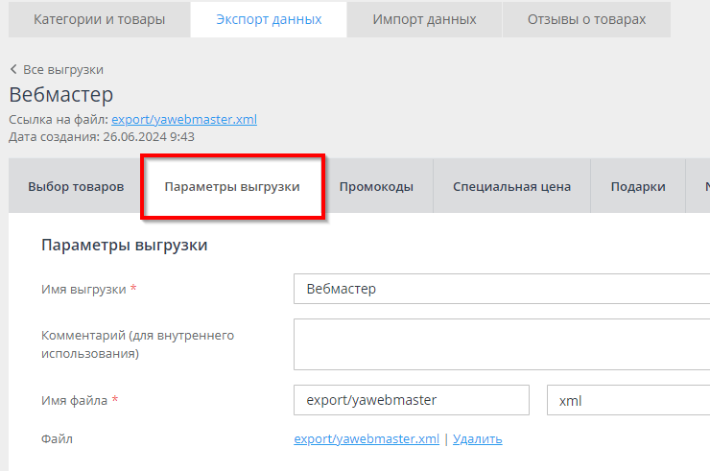710x471 pixels.
Task: Click the Удалить link to delete file
Action: click(x=477, y=439)
